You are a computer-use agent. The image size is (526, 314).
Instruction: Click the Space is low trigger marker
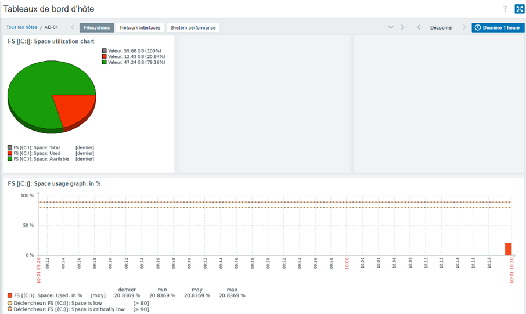point(10,303)
